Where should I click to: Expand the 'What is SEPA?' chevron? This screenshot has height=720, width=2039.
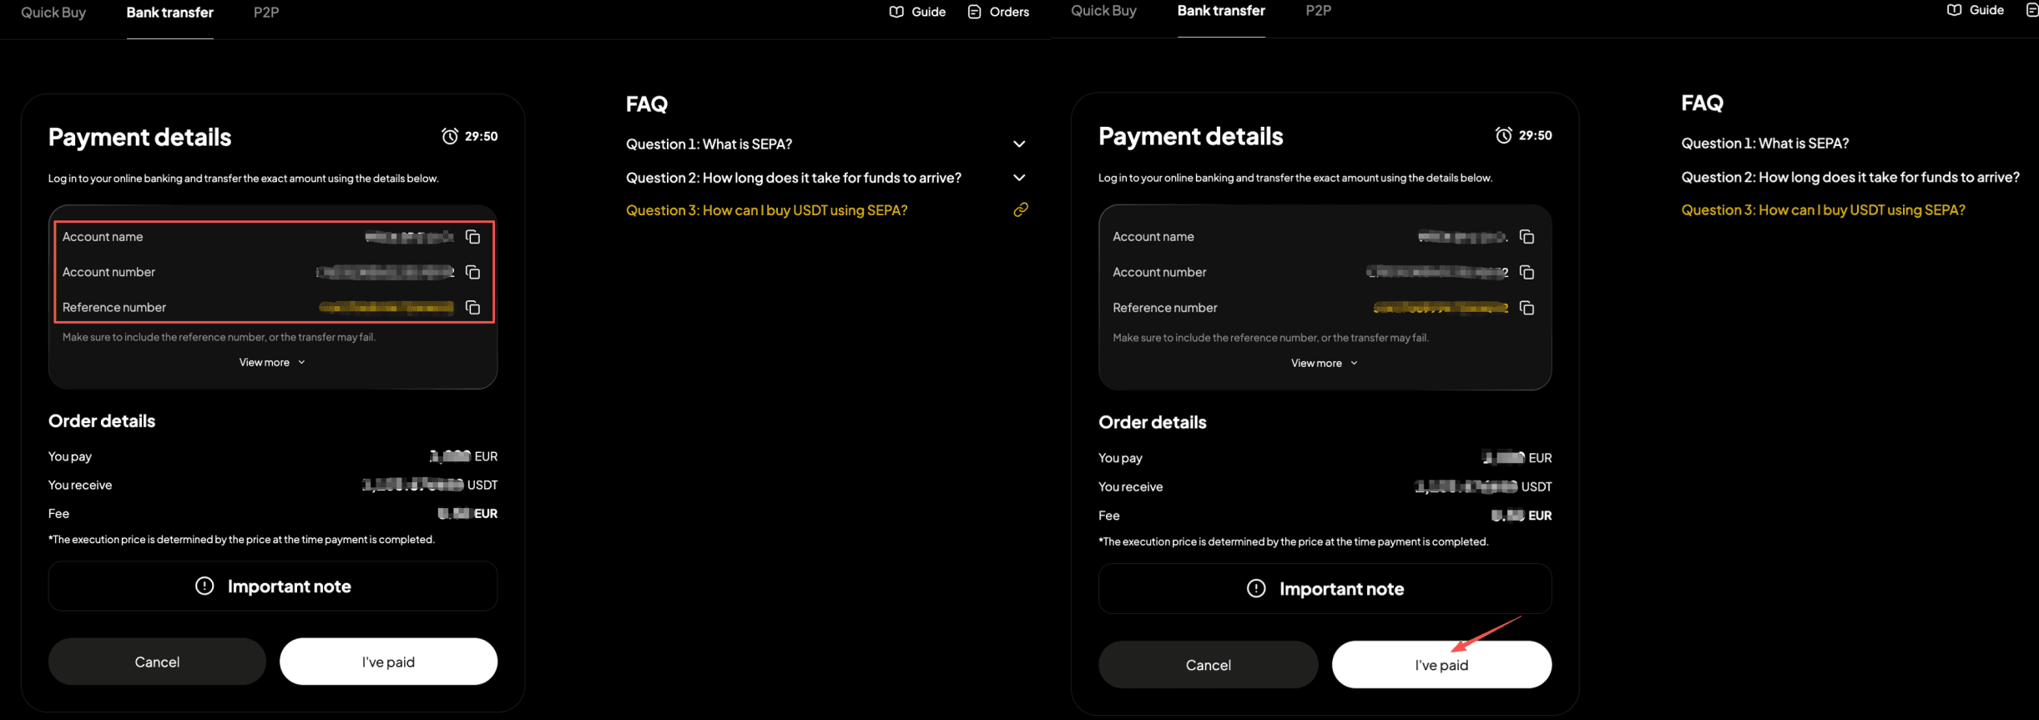coord(1019,144)
